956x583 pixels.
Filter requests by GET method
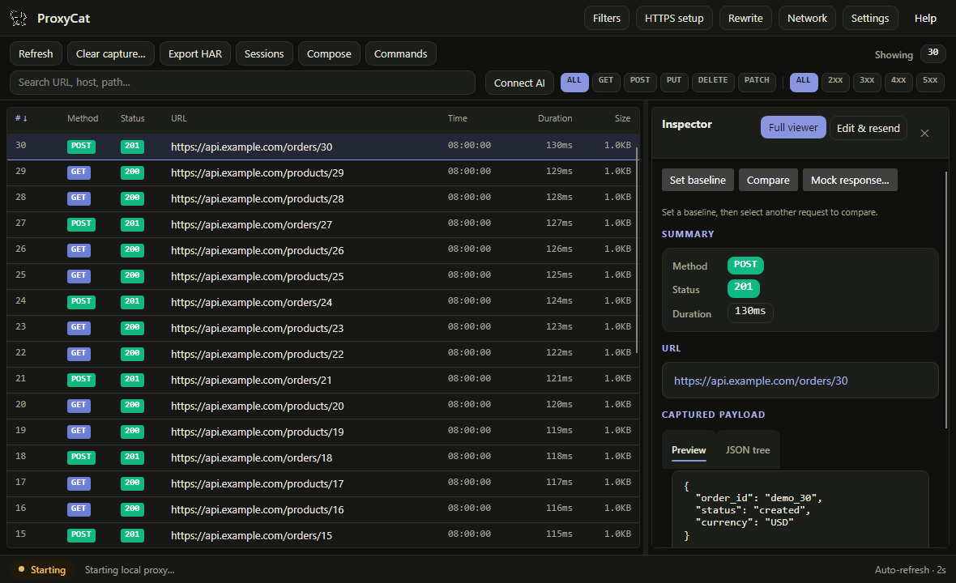(605, 83)
